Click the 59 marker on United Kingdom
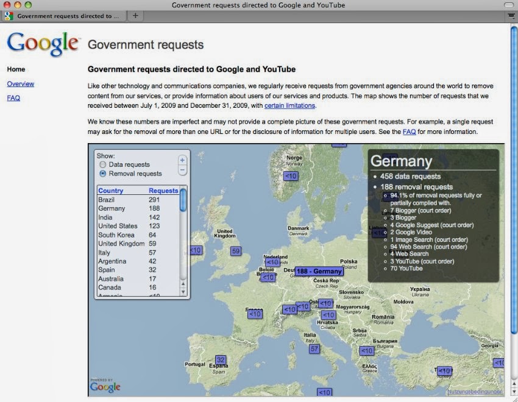This screenshot has height=402, width=518. [x=236, y=251]
